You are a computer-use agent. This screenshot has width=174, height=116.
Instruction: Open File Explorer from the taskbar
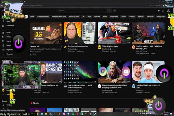(46, 114)
